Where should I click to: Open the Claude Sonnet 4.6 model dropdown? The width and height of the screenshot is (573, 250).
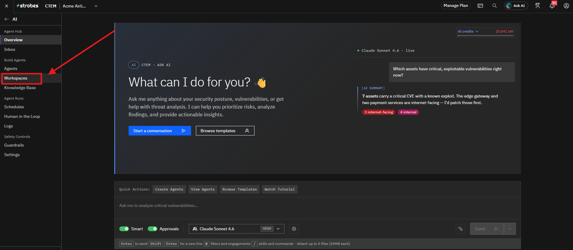pos(236,229)
